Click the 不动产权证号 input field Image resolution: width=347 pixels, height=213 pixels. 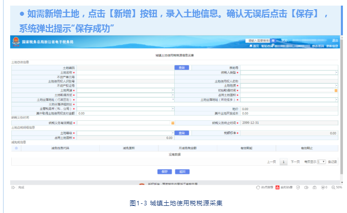[x=125, y=86]
